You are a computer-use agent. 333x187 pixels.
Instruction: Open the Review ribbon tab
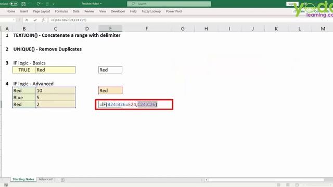click(x=89, y=11)
